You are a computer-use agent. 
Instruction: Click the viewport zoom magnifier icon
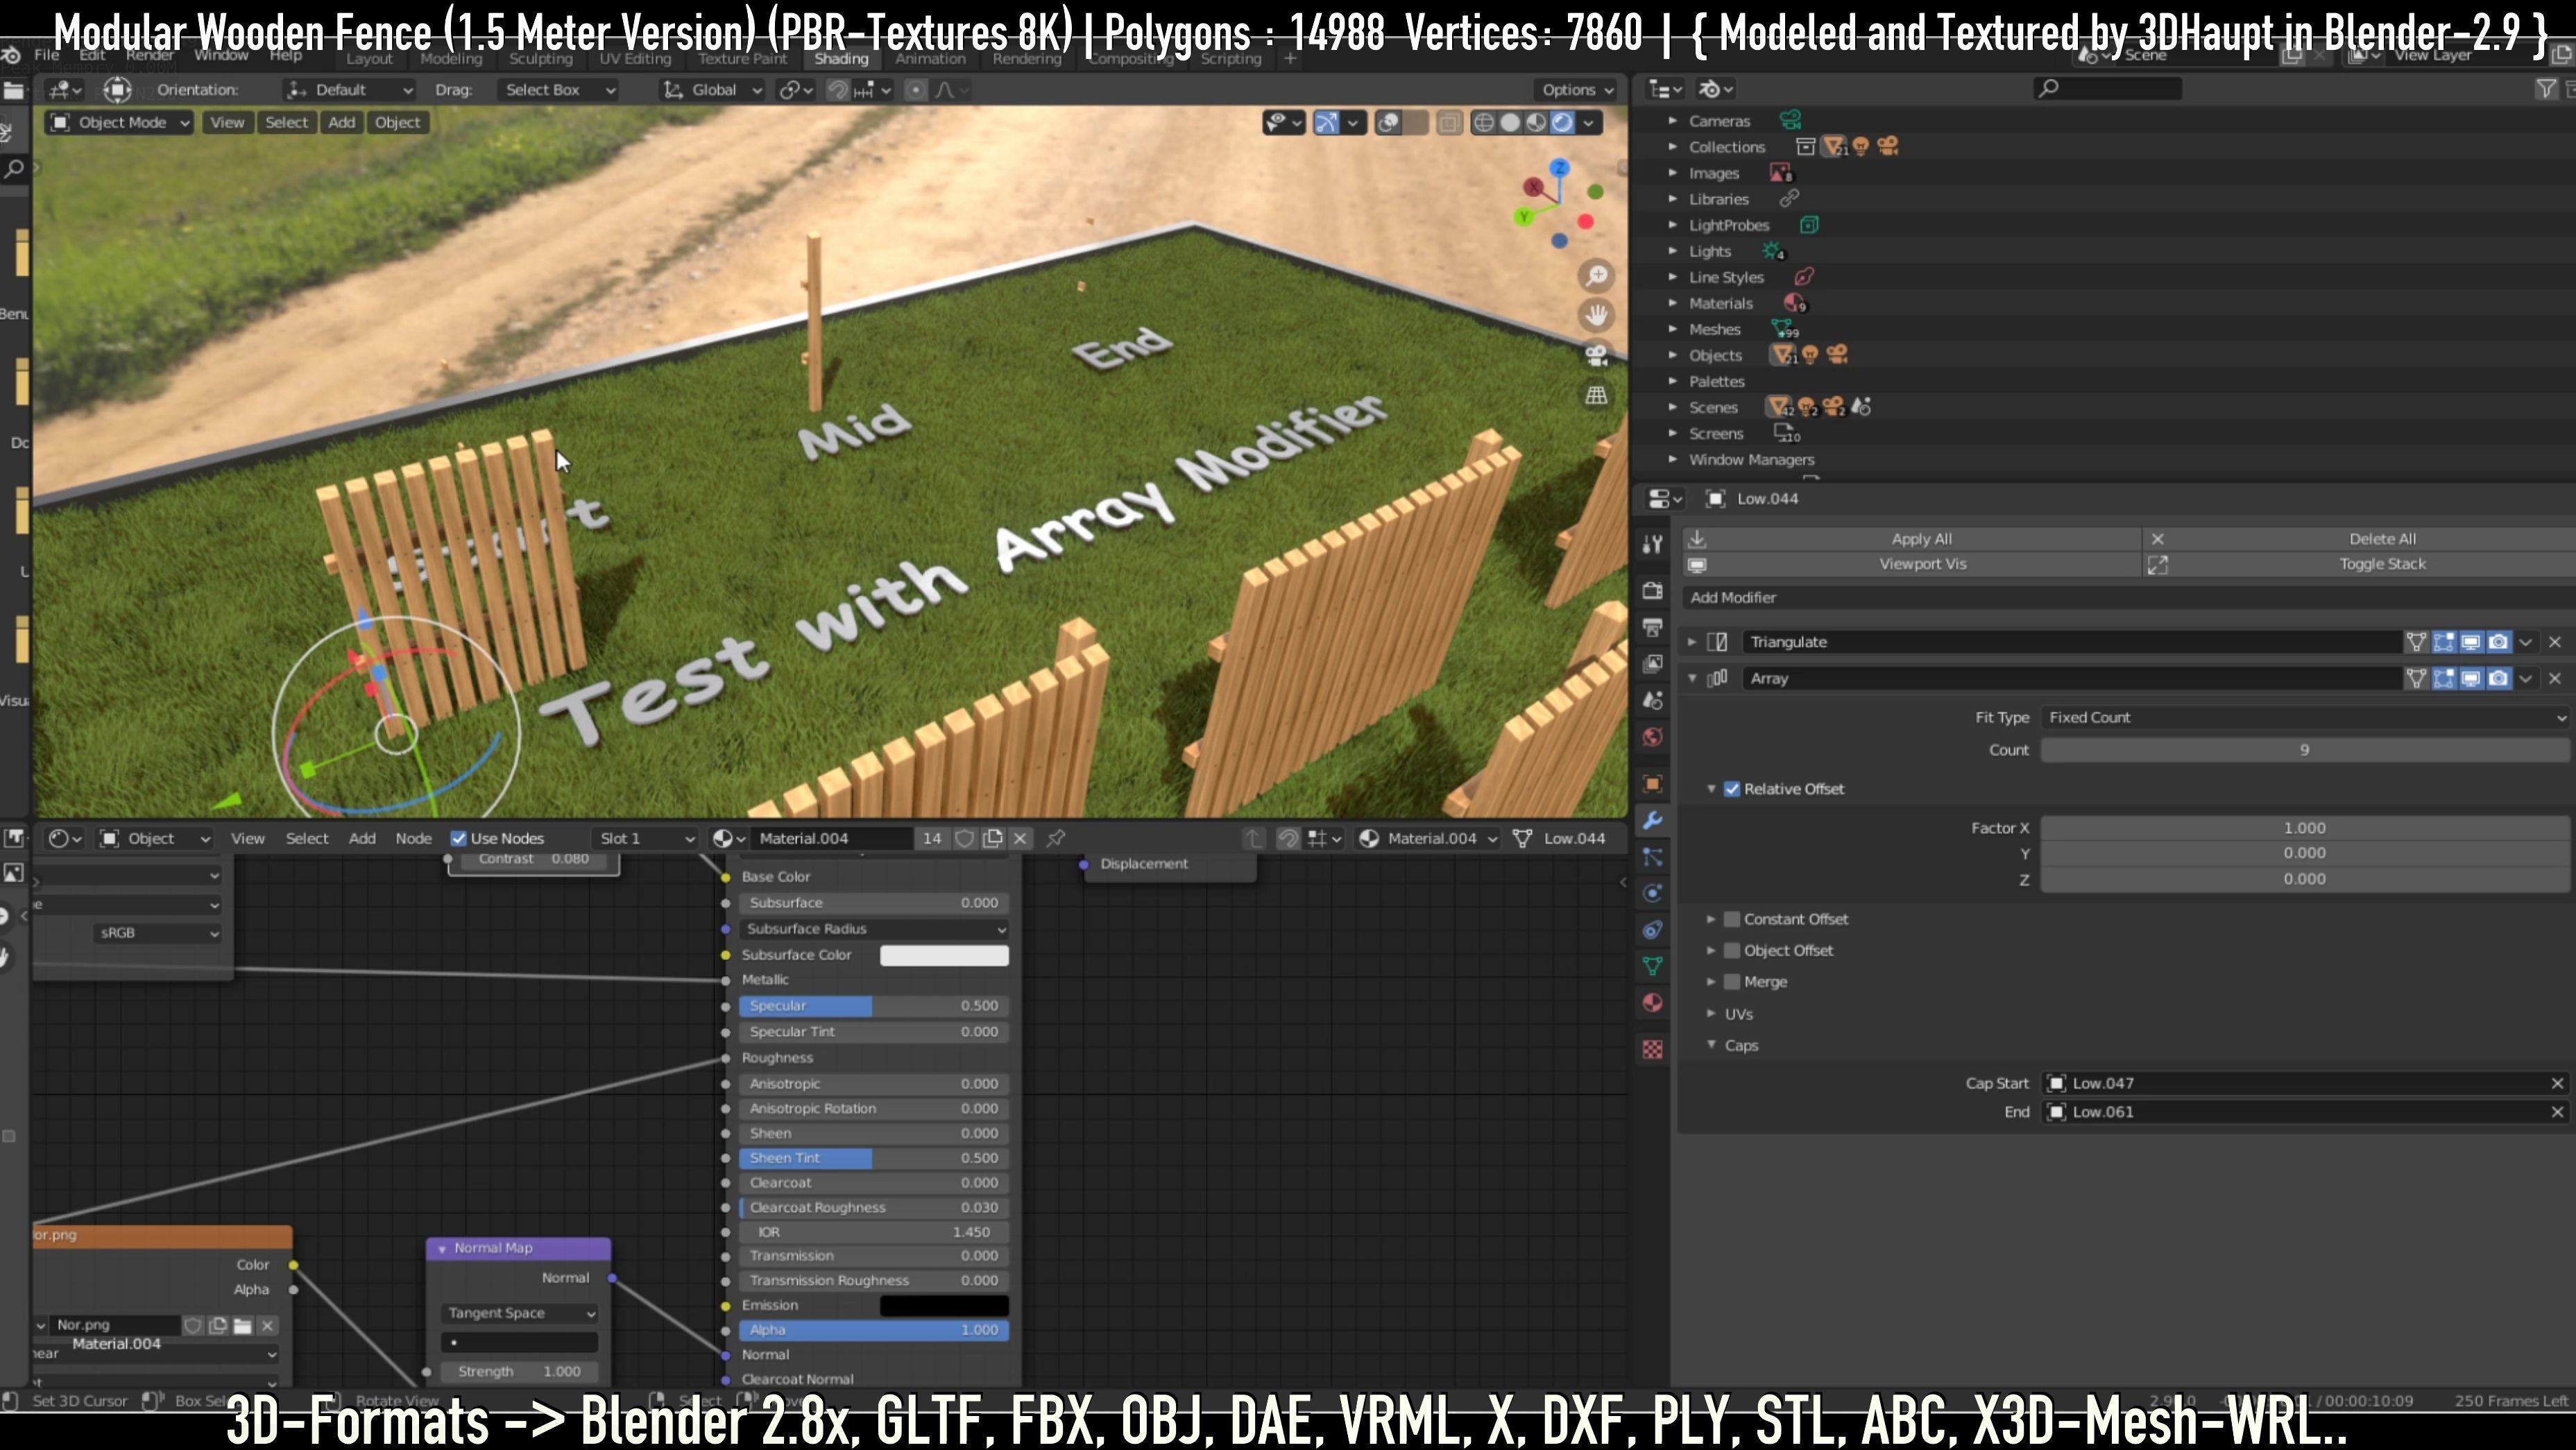[1597, 275]
